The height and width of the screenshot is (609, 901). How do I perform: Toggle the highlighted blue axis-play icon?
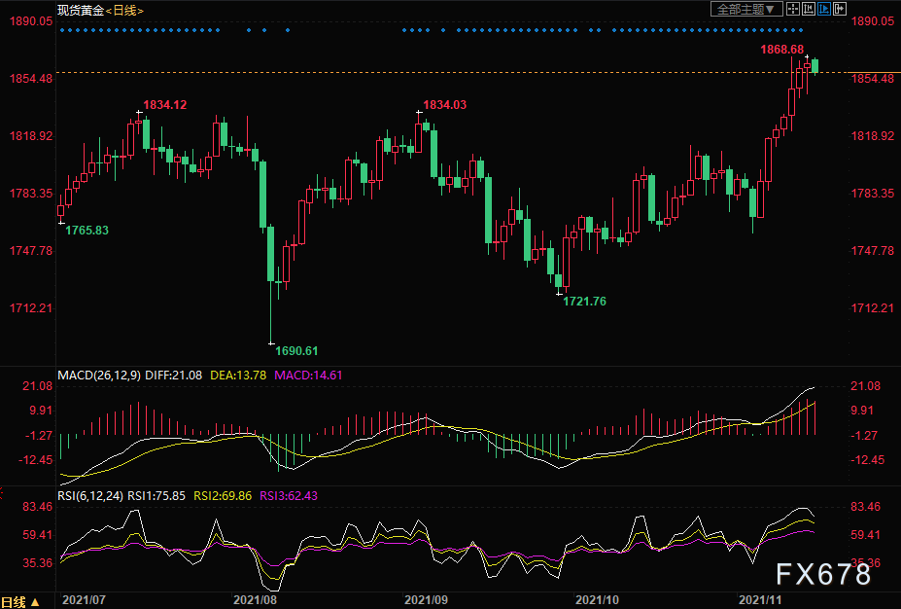click(824, 9)
